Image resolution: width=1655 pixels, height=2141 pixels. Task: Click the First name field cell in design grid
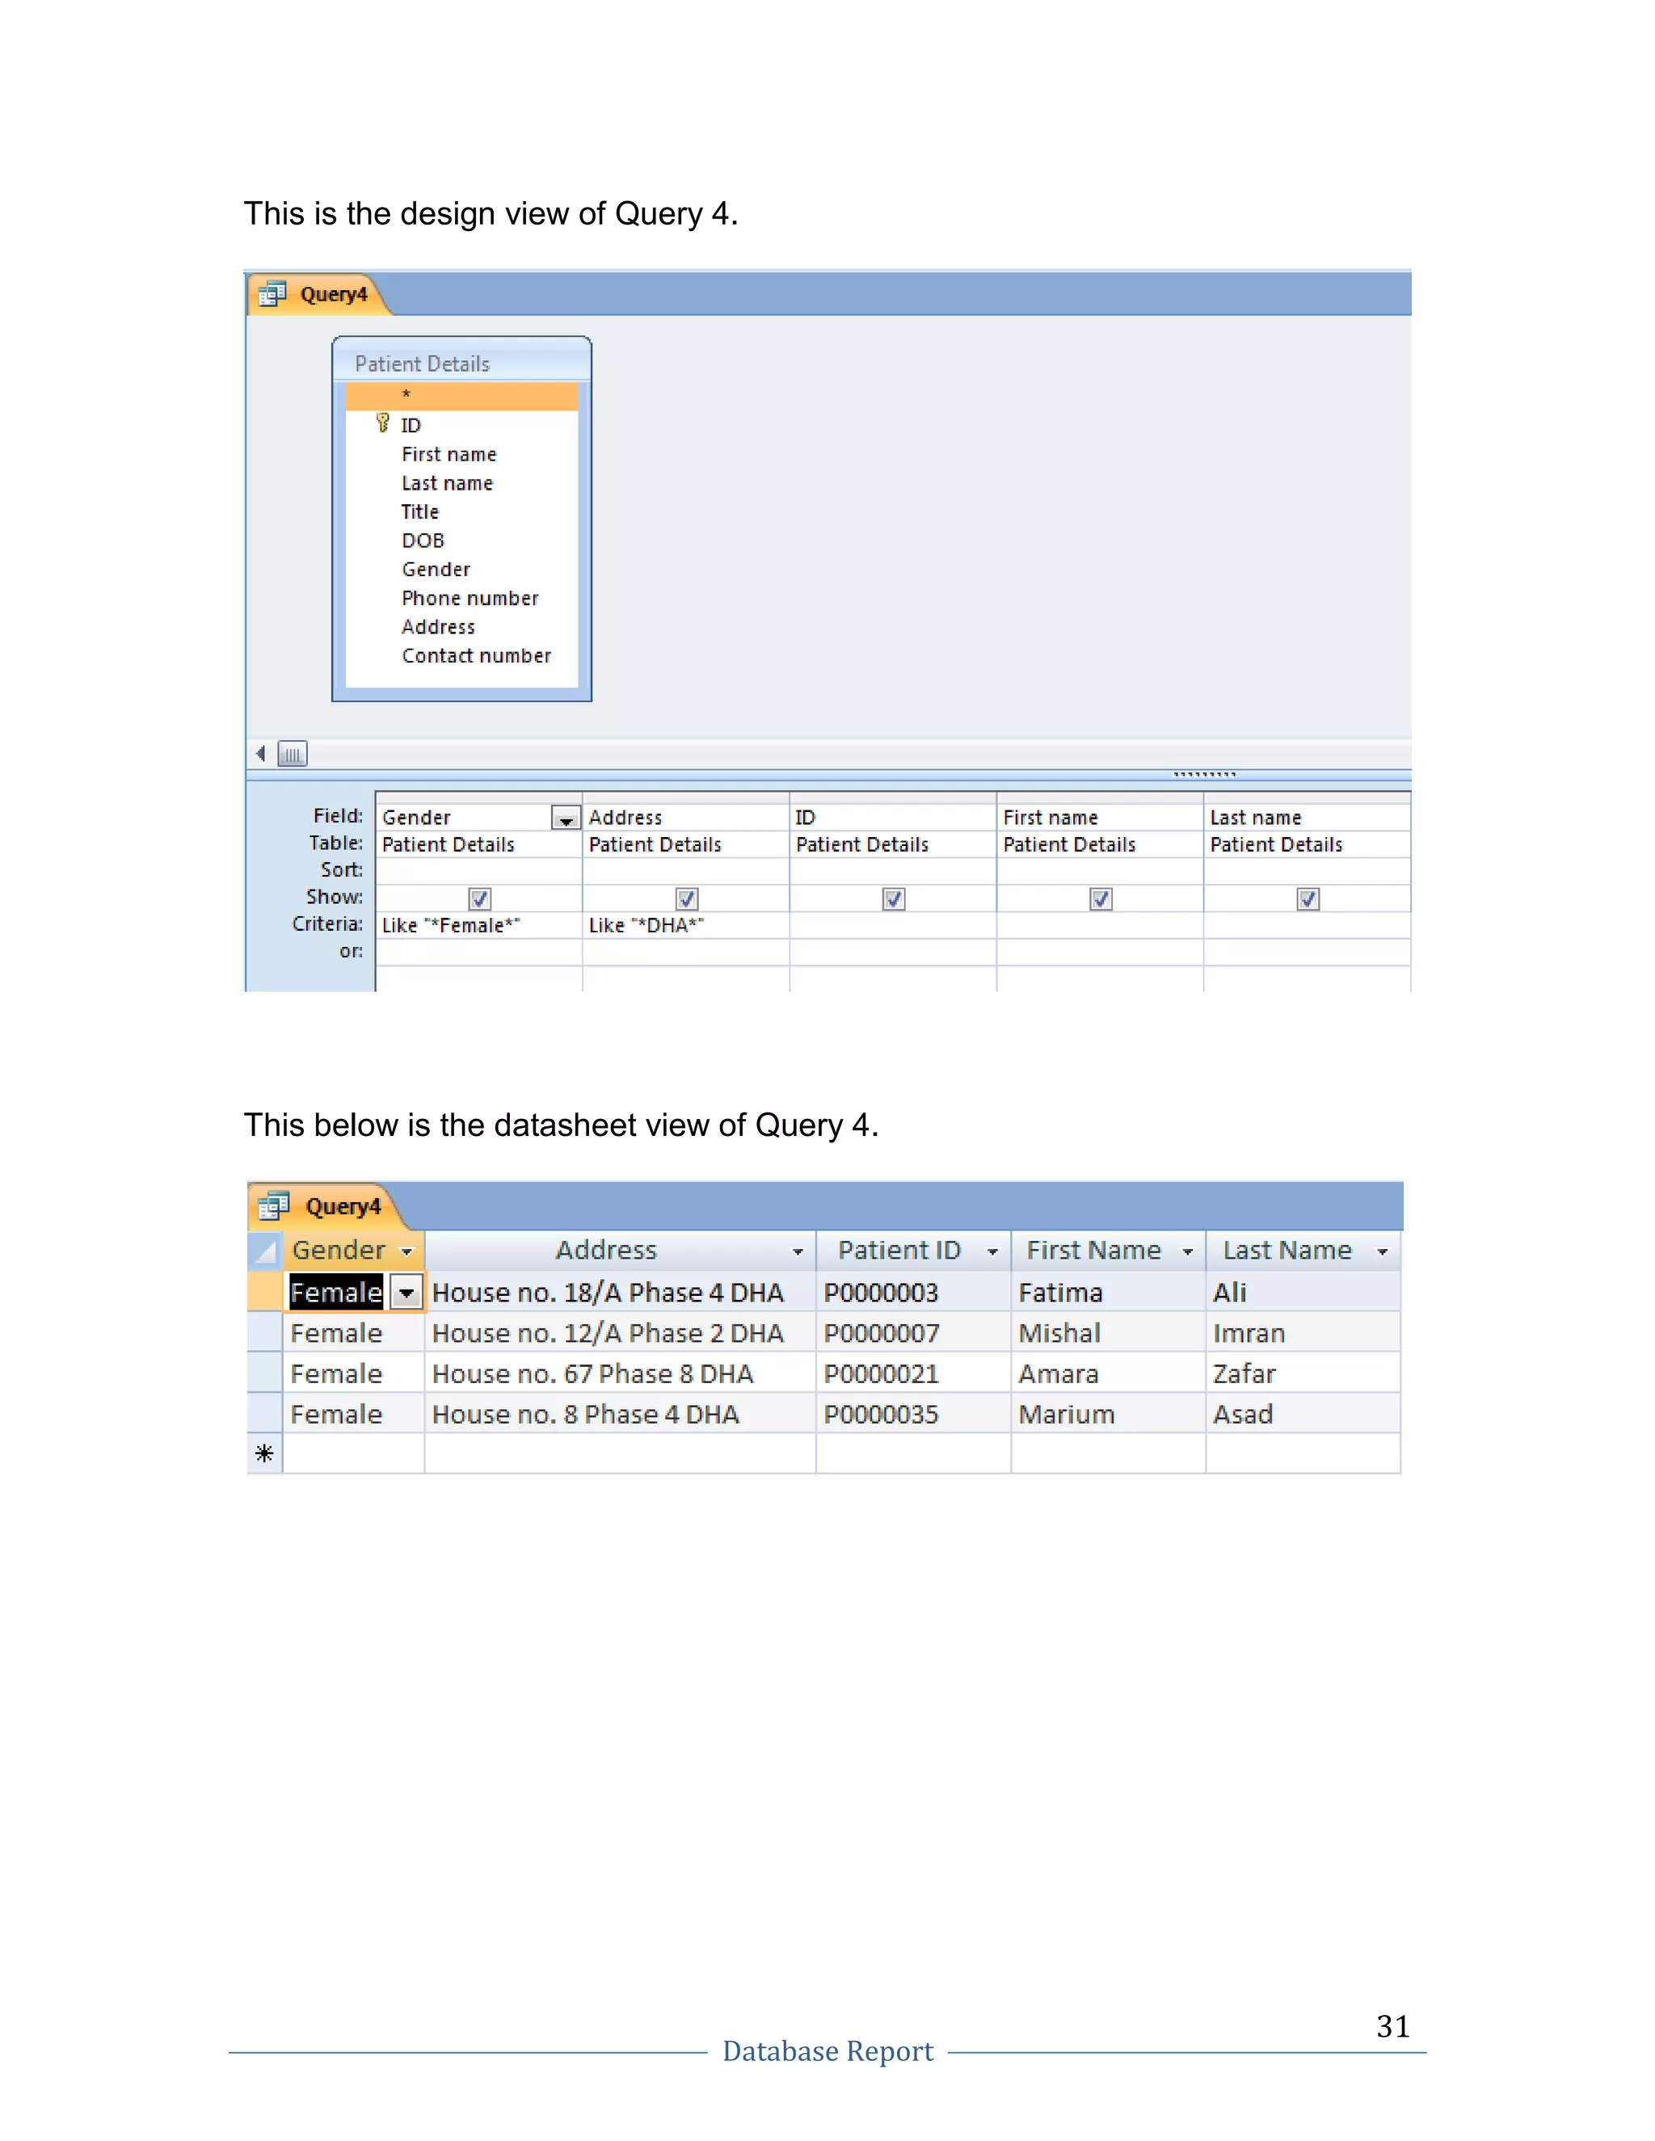(x=1100, y=818)
